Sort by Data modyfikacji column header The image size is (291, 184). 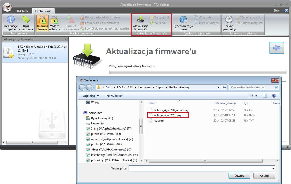click(x=225, y=103)
